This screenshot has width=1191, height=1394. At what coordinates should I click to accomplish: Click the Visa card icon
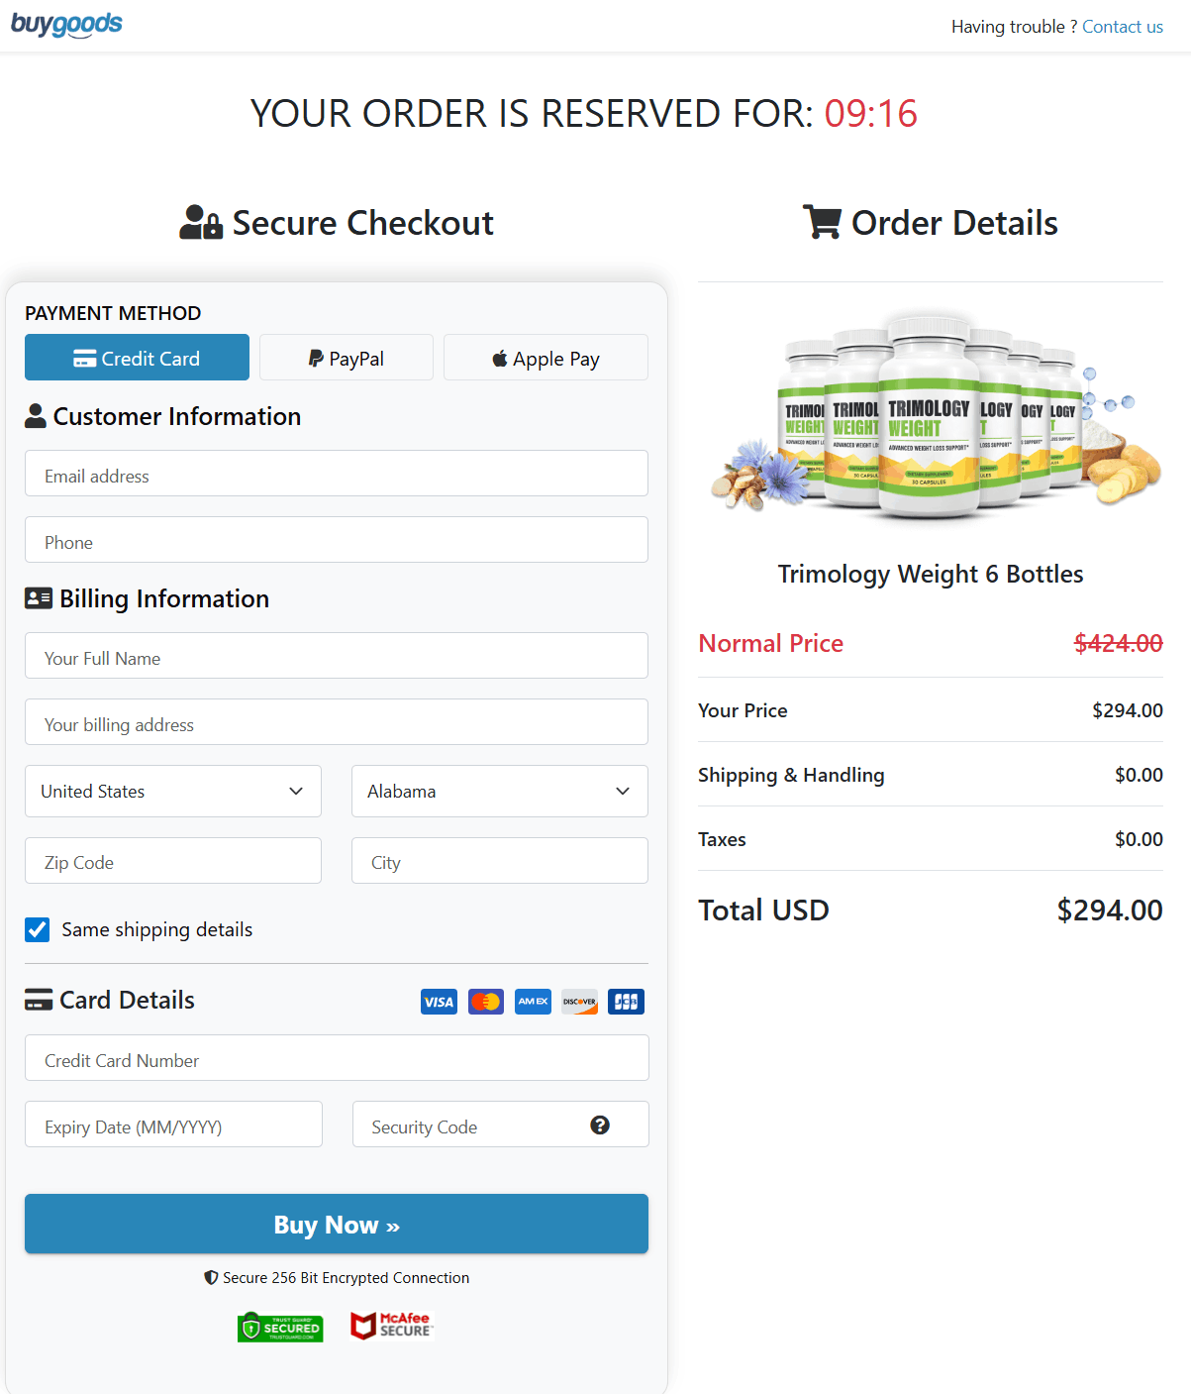439,1002
